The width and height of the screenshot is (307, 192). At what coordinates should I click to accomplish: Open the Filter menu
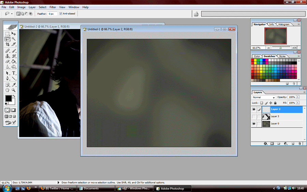coord(53,7)
